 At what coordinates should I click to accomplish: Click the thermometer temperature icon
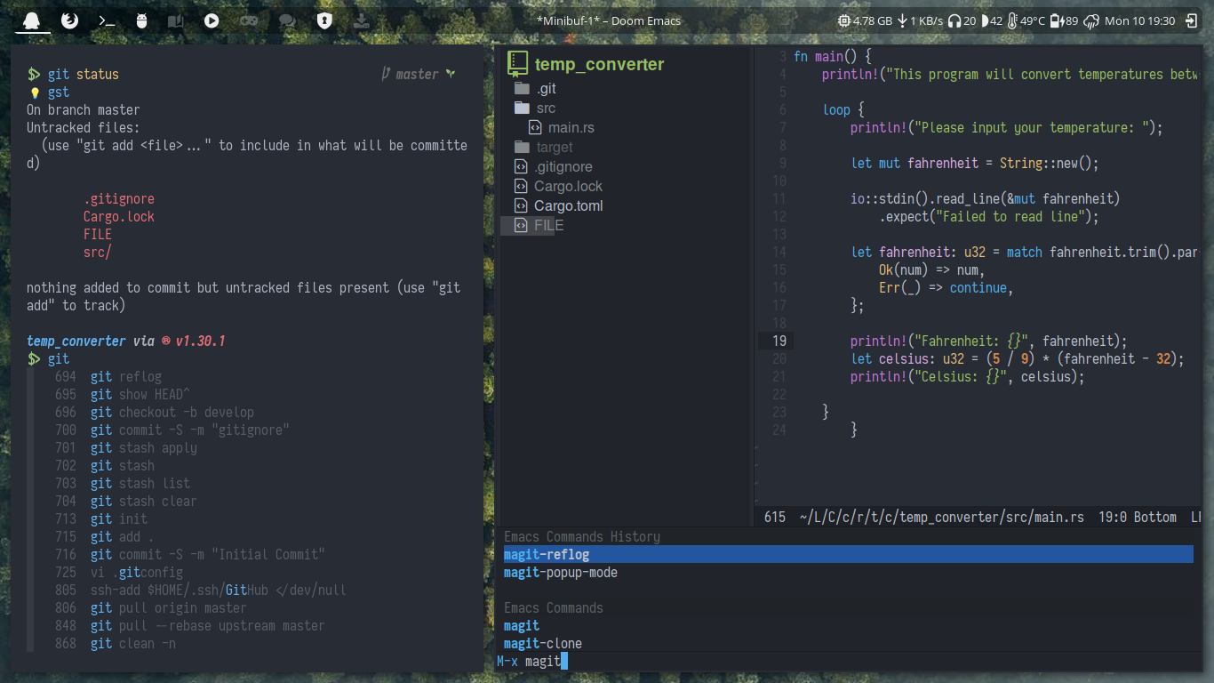click(1012, 20)
